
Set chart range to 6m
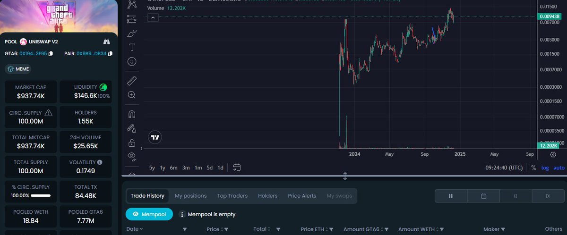174,168
